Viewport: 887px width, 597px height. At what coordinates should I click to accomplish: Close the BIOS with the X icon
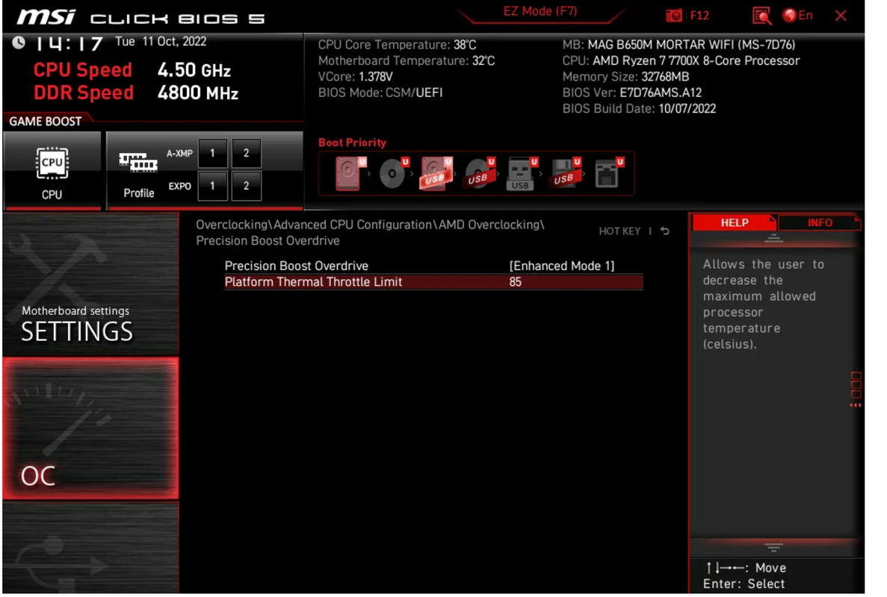coord(841,15)
